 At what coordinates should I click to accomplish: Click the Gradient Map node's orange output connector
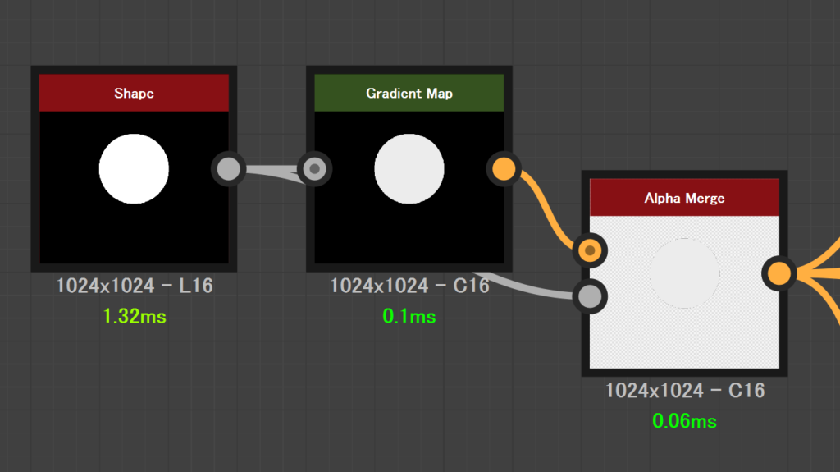(504, 169)
